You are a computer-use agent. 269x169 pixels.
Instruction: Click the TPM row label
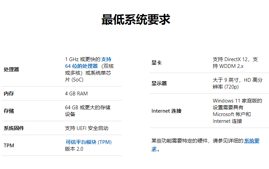(x=9, y=145)
